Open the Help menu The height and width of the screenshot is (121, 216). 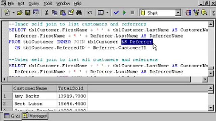pyautogui.click(x=77, y=4)
